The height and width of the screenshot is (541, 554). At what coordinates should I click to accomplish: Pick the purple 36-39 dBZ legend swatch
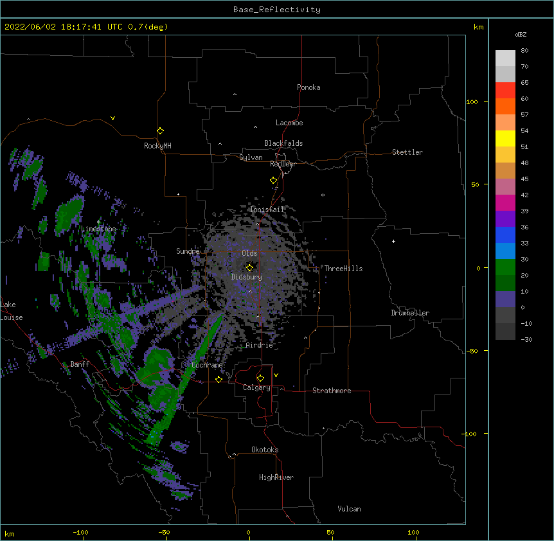(505, 219)
